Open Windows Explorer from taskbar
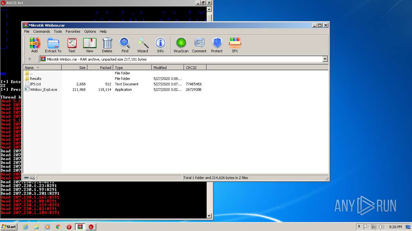412x231 pixels. [x=36, y=227]
